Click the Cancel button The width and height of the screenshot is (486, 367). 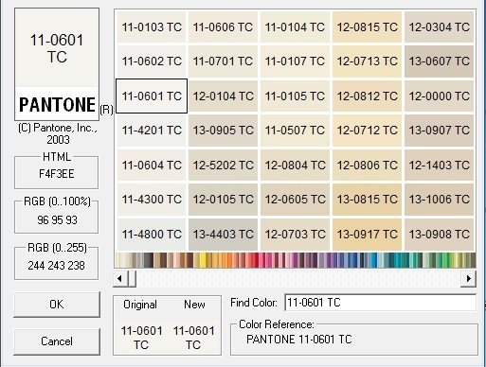pos(57,341)
